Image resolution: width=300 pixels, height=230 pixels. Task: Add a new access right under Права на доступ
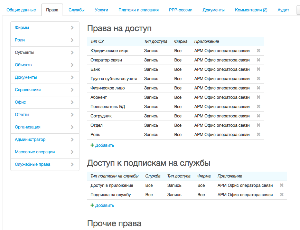[102, 145]
